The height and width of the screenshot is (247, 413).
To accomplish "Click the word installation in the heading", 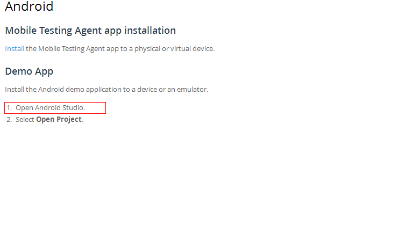I will click(x=150, y=31).
